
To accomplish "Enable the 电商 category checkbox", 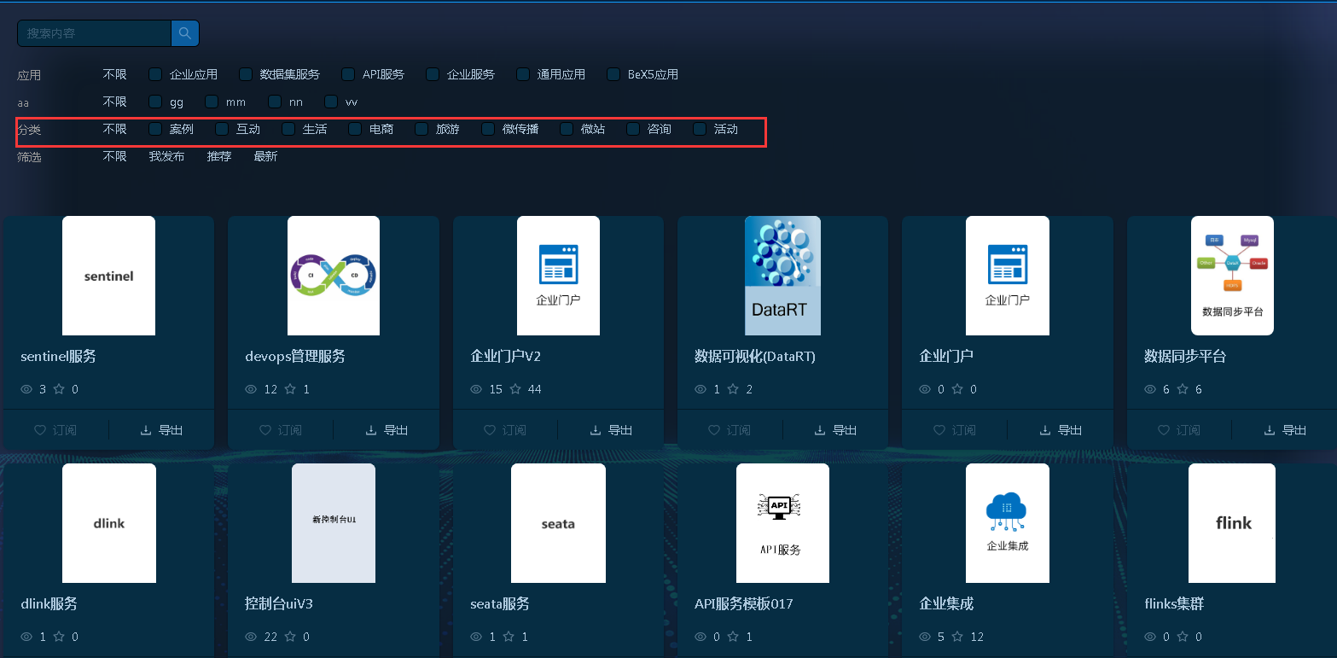I will pyautogui.click(x=355, y=129).
